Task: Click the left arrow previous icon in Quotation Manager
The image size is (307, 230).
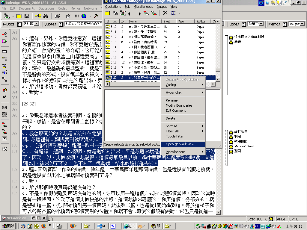Action: point(129,13)
